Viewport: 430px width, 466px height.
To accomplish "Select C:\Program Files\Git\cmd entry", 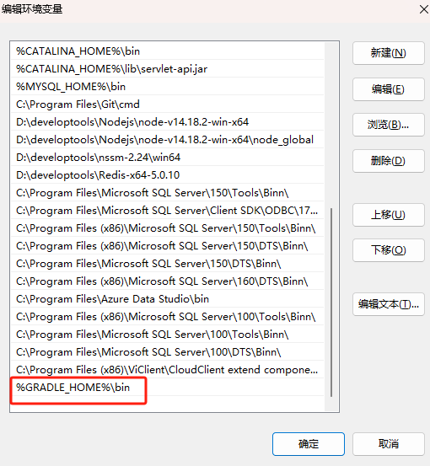I will point(168,104).
